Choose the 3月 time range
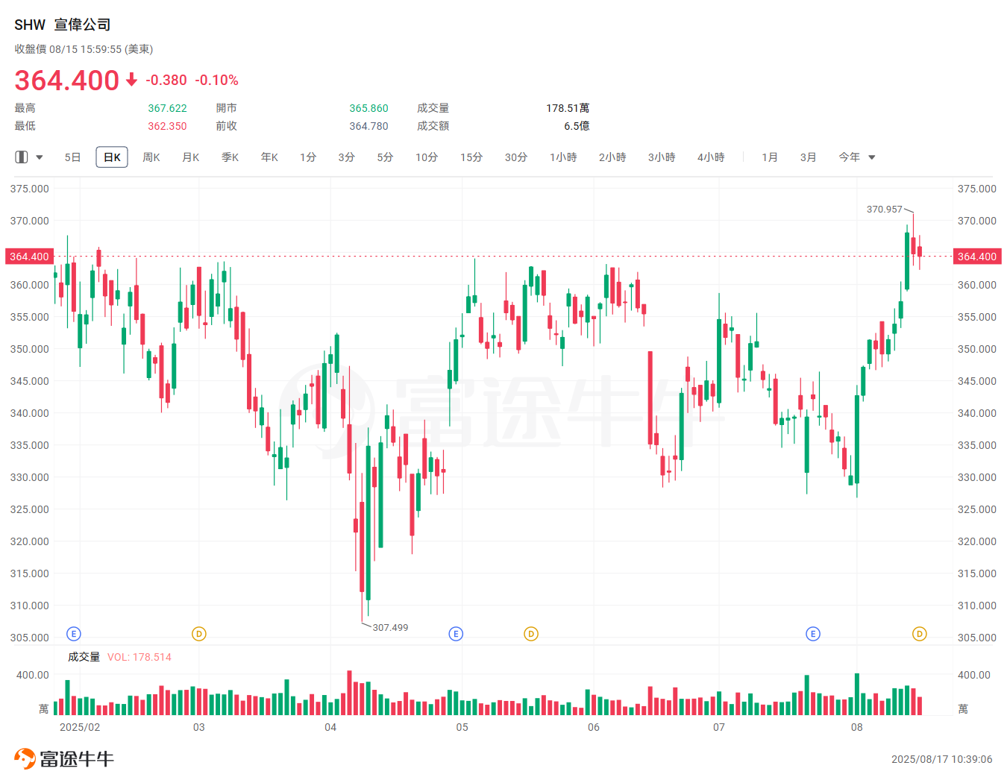Screen dimensions: 1007x783 click(808, 157)
